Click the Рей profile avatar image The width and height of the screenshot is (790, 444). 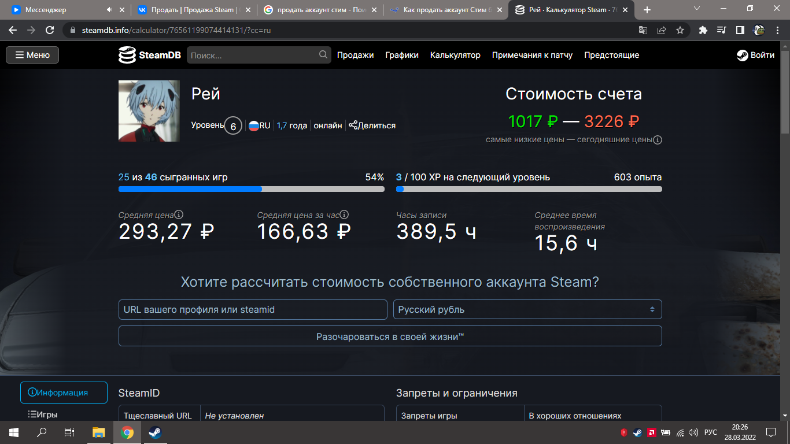(150, 111)
